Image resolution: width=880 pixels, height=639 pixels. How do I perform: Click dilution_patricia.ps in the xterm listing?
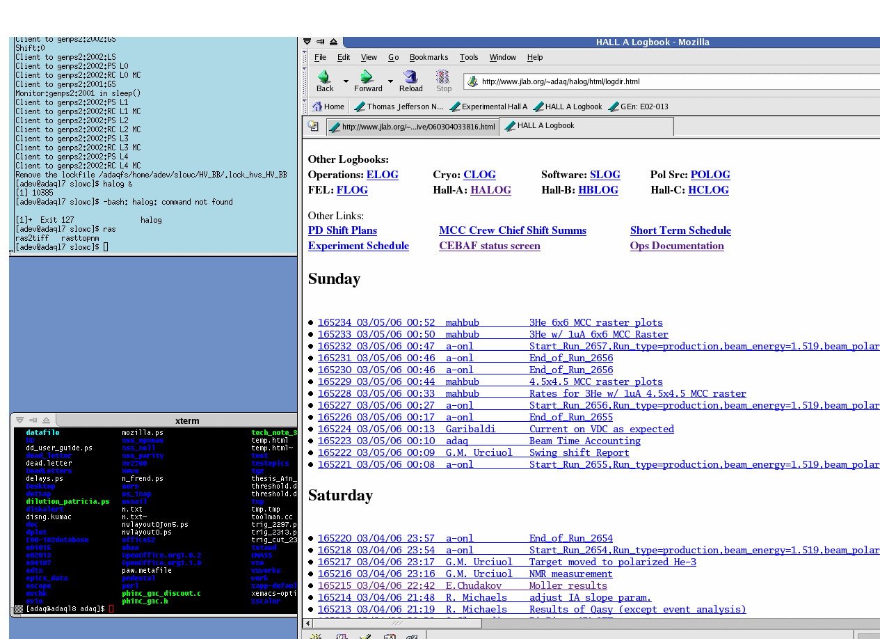(x=67, y=501)
